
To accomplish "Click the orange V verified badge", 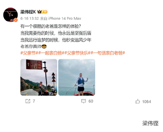I will click(x=16, y=20).
